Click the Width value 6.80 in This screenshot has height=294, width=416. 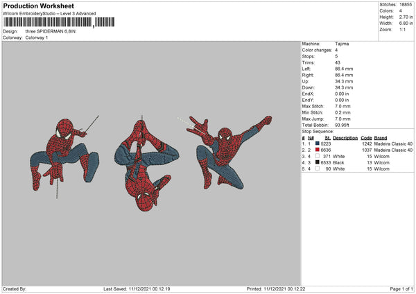(x=406, y=24)
